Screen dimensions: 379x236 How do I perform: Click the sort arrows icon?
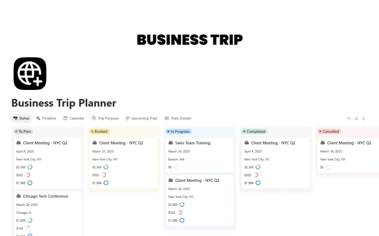(x=356, y=119)
